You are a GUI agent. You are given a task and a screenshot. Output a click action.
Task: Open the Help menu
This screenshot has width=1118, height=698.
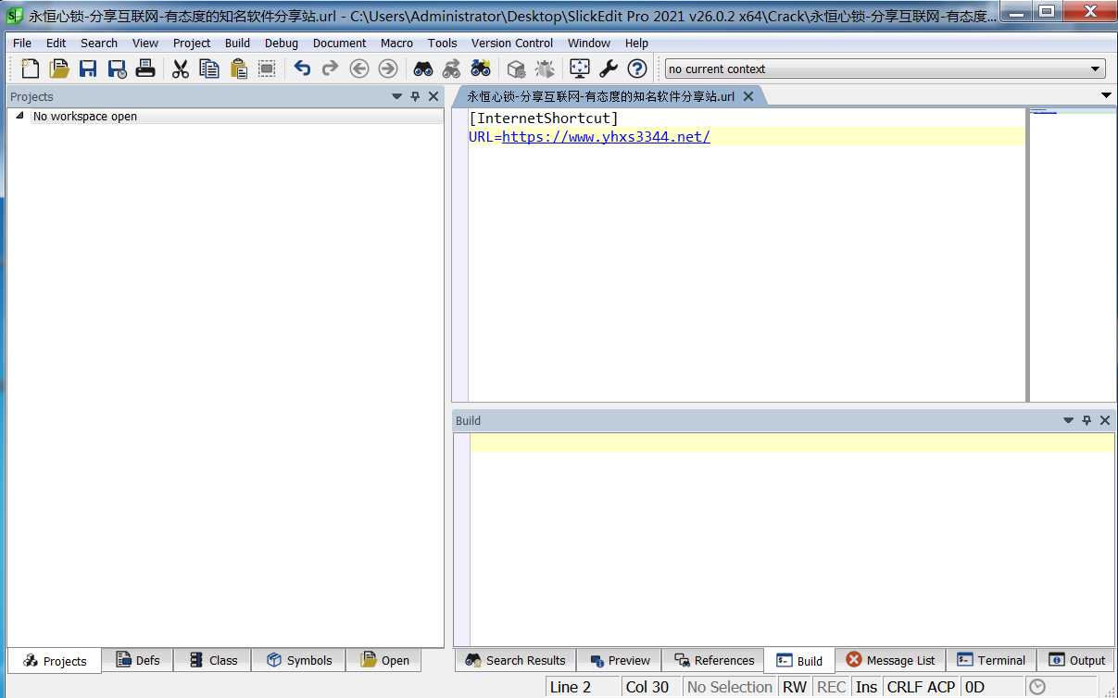tap(636, 43)
